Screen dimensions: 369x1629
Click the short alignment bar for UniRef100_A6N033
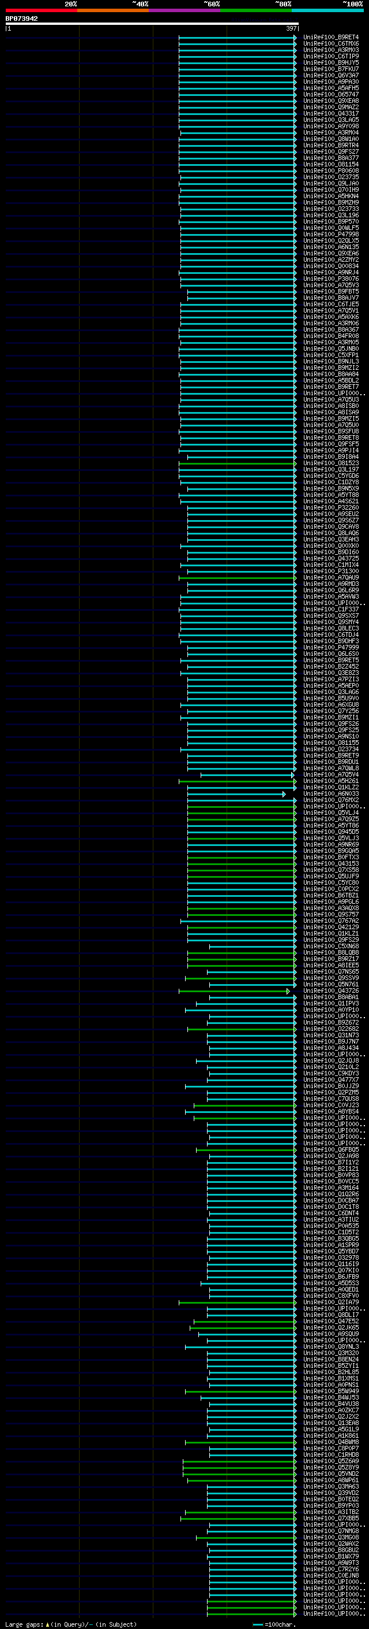[x=236, y=793]
